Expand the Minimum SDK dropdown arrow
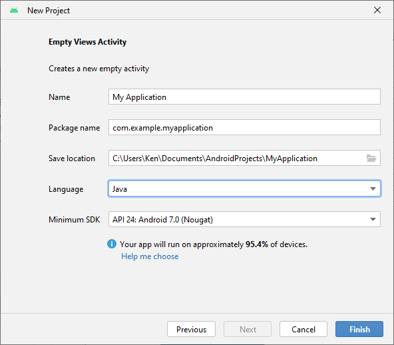 373,220
